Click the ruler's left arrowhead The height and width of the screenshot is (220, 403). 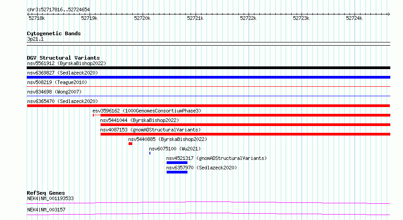(28, 14)
